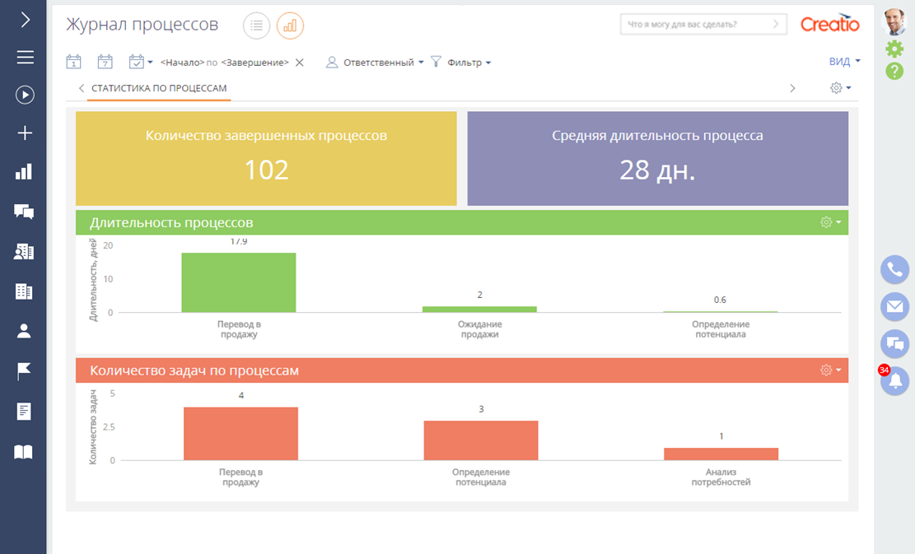Open the Contacts person icon
The image size is (915, 554).
(25, 331)
